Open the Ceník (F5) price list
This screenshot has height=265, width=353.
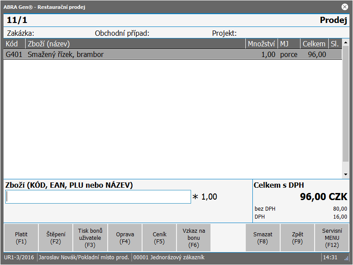coord(159,238)
